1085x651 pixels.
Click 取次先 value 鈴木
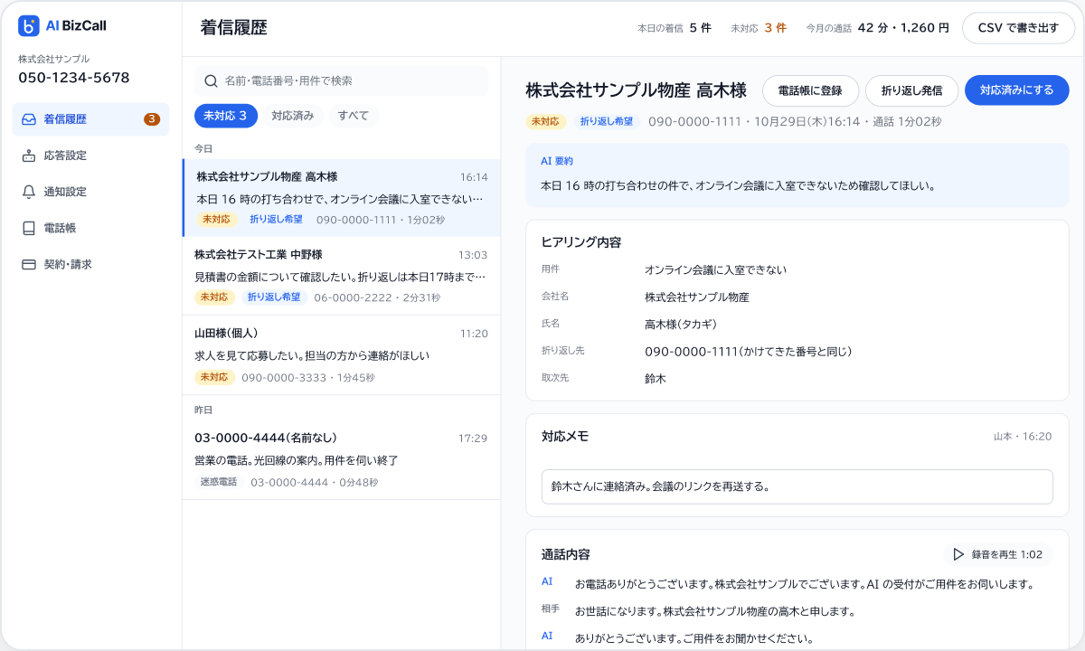[656, 378]
